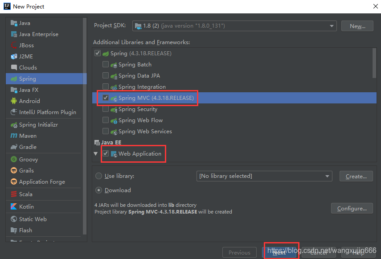The height and width of the screenshot is (259, 381).
Task: Click the Java Enterprise icon
Action: point(14,34)
